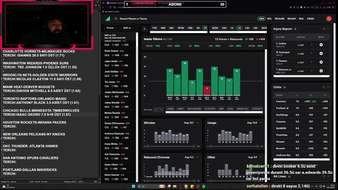Switch to the Underdog browser tab
Screen dimensions: 338x190
pyautogui.click(x=169, y=3)
